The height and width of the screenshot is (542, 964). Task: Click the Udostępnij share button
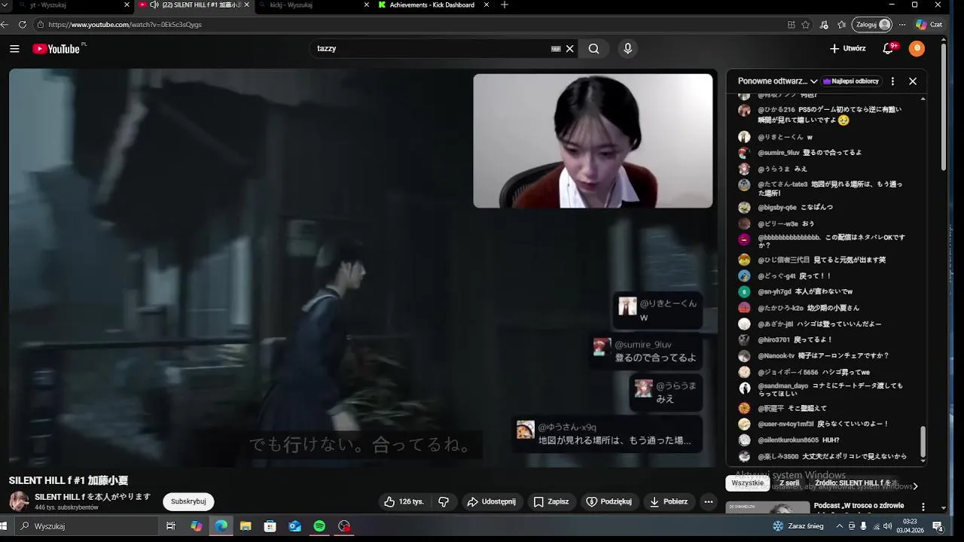point(491,502)
